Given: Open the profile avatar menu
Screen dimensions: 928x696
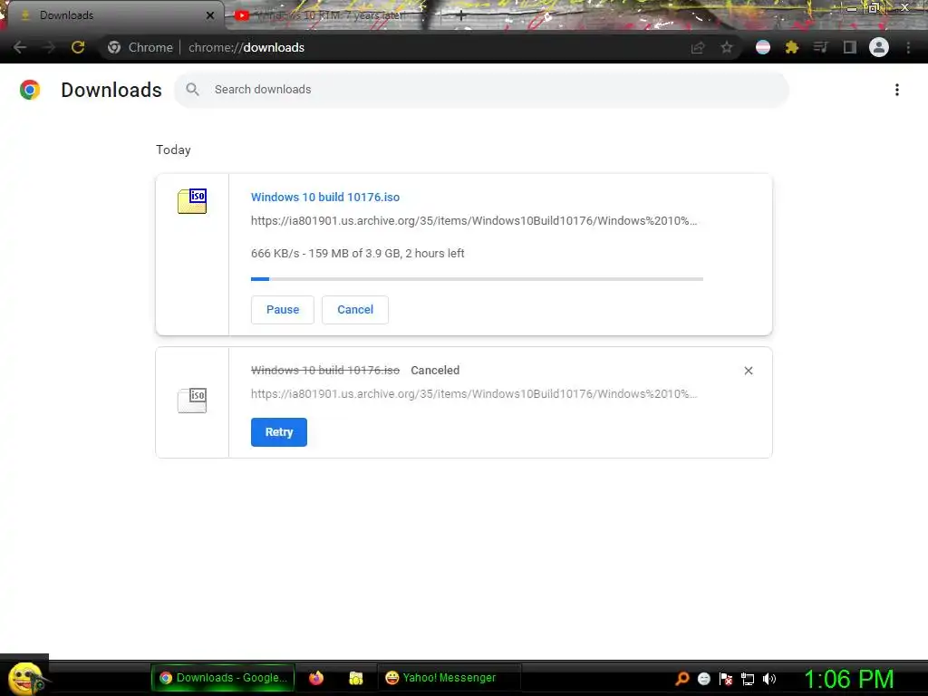Looking at the screenshot, I should [x=879, y=47].
